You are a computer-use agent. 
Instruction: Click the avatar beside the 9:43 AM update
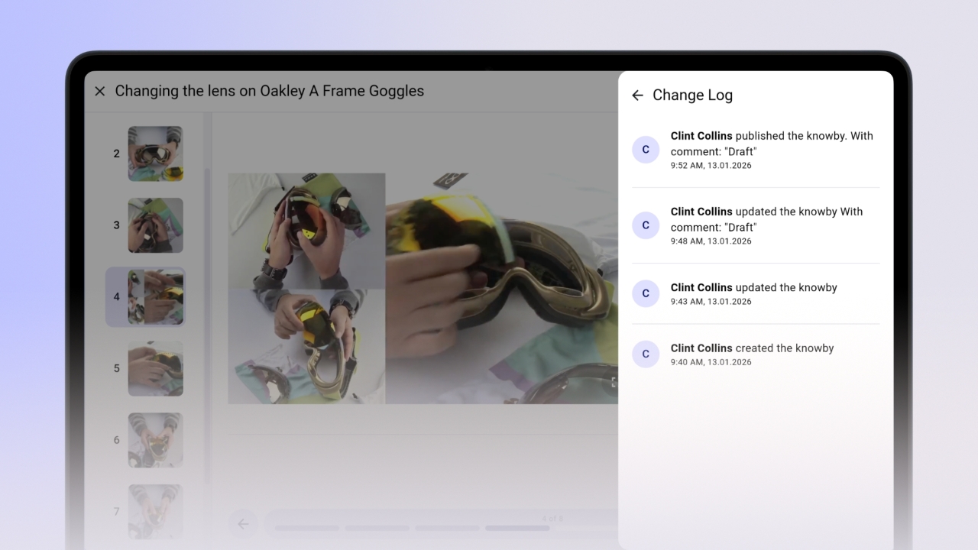(646, 293)
